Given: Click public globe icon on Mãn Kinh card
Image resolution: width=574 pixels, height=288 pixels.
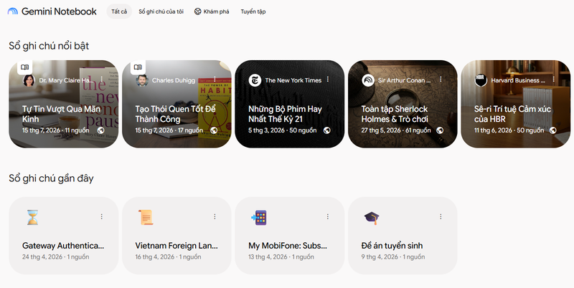Looking at the screenshot, I should pyautogui.click(x=100, y=130).
